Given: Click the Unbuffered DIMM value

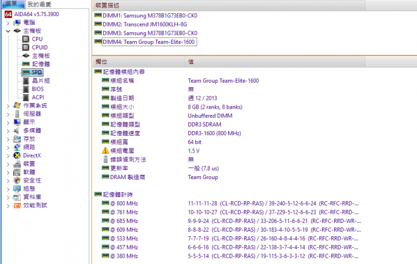Looking at the screenshot, I should pos(210,116).
